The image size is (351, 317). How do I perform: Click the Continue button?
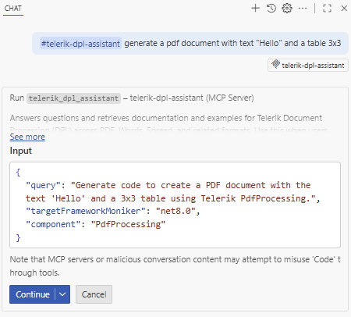(x=33, y=294)
